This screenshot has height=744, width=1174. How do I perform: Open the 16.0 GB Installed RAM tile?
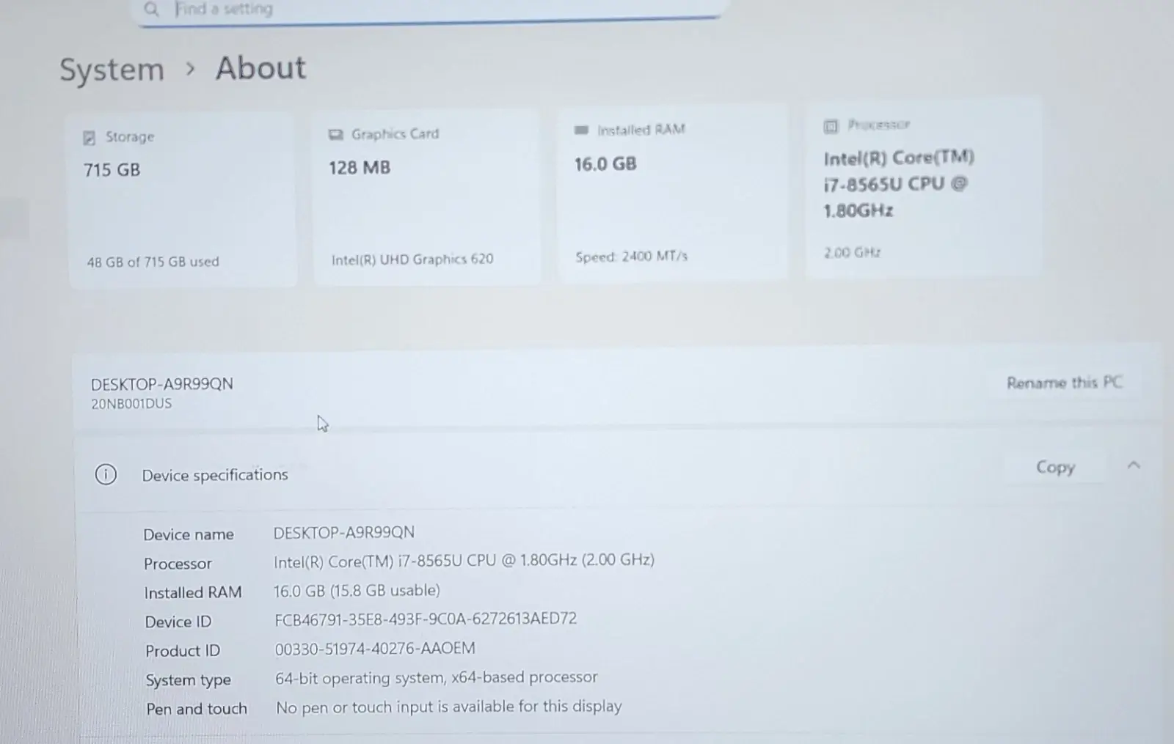(672, 193)
